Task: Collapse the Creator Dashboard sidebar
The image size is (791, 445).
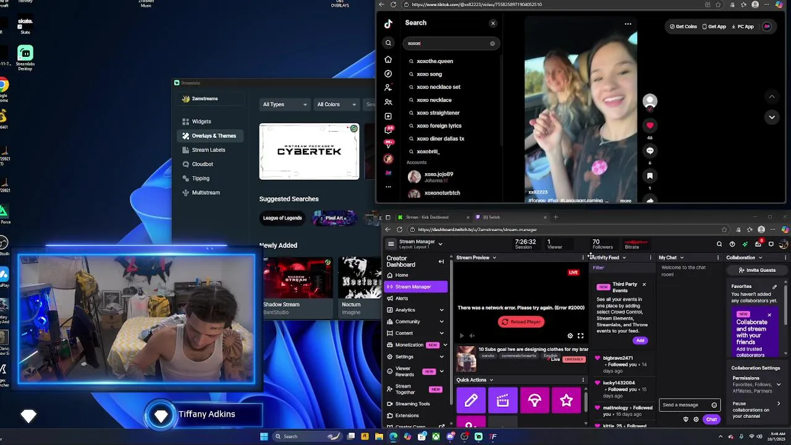Action: (x=441, y=261)
